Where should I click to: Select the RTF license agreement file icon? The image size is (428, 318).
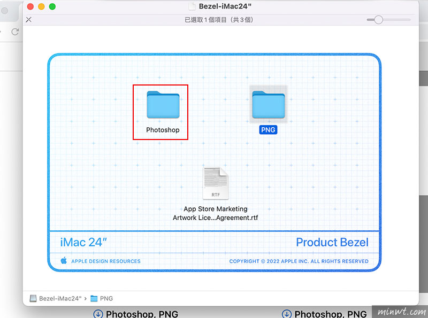click(x=215, y=184)
